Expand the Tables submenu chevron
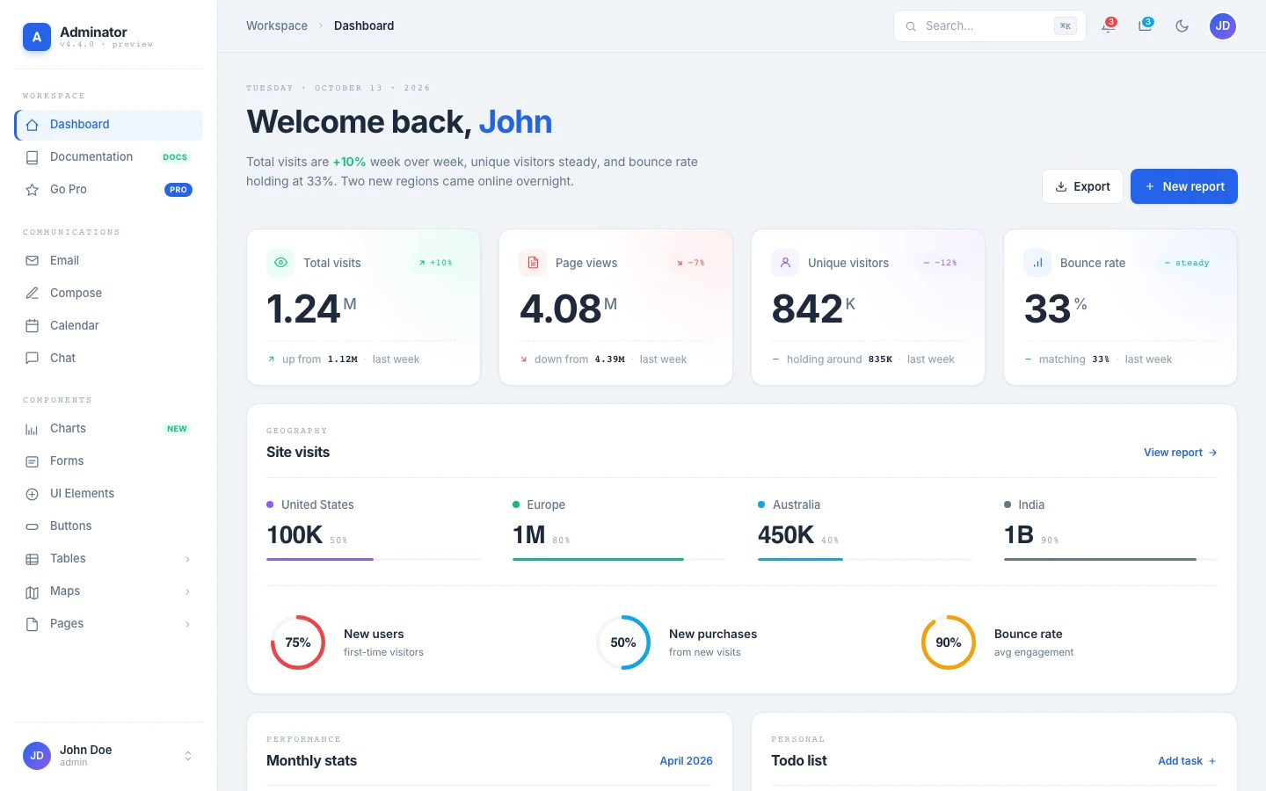This screenshot has width=1266, height=791. (187, 559)
